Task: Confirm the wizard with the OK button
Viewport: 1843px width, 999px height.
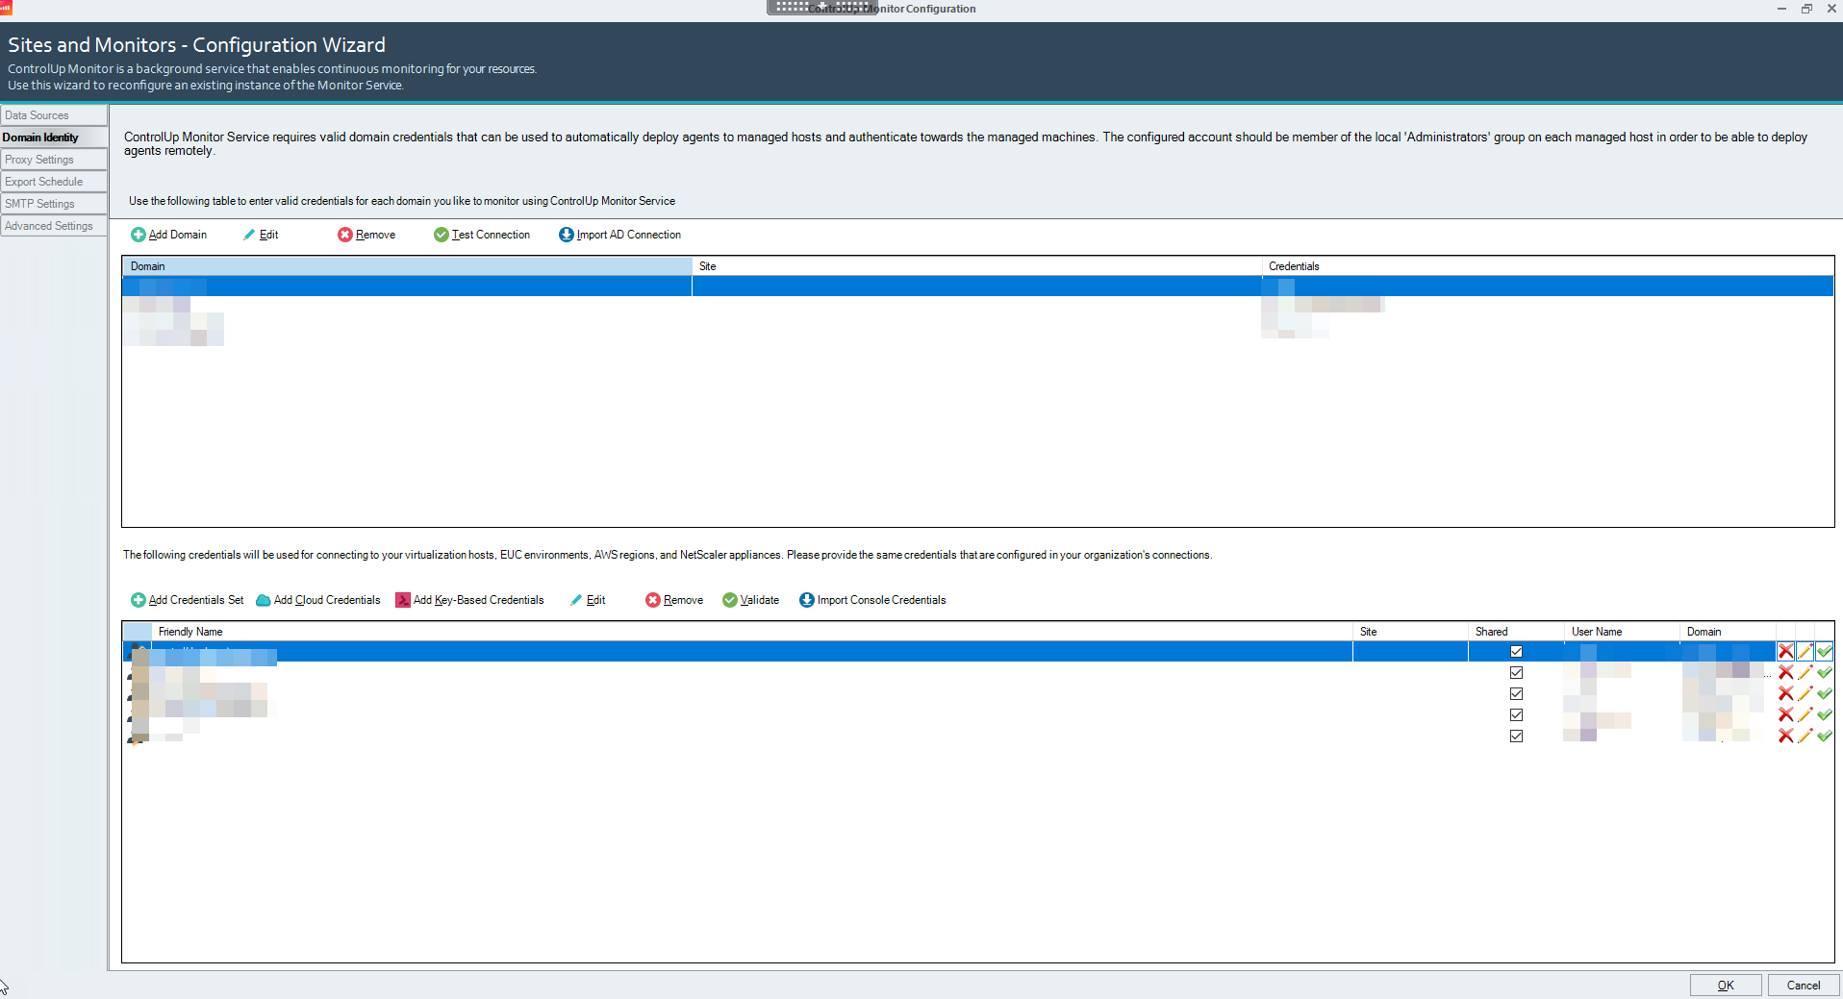Action: (1726, 986)
